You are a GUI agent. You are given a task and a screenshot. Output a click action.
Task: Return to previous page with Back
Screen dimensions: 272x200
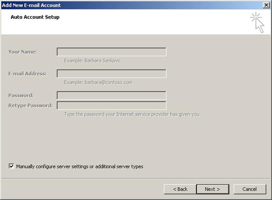[x=180, y=189]
